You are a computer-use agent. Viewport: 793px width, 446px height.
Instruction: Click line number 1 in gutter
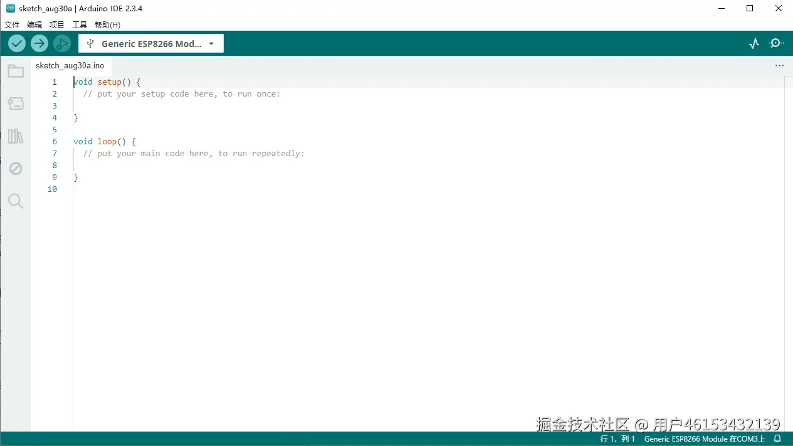(x=55, y=82)
